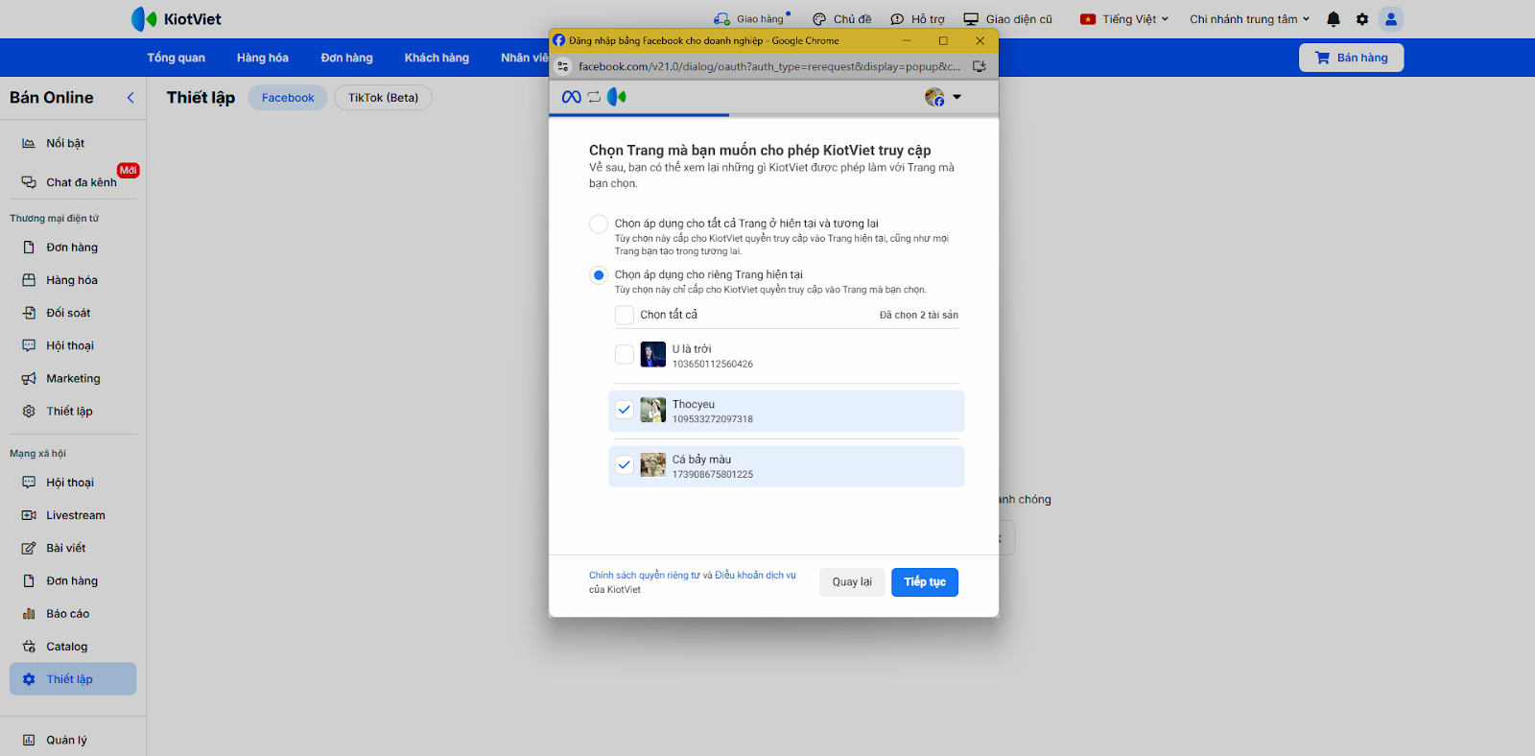Click the U là trời page thumbnail

click(653, 355)
